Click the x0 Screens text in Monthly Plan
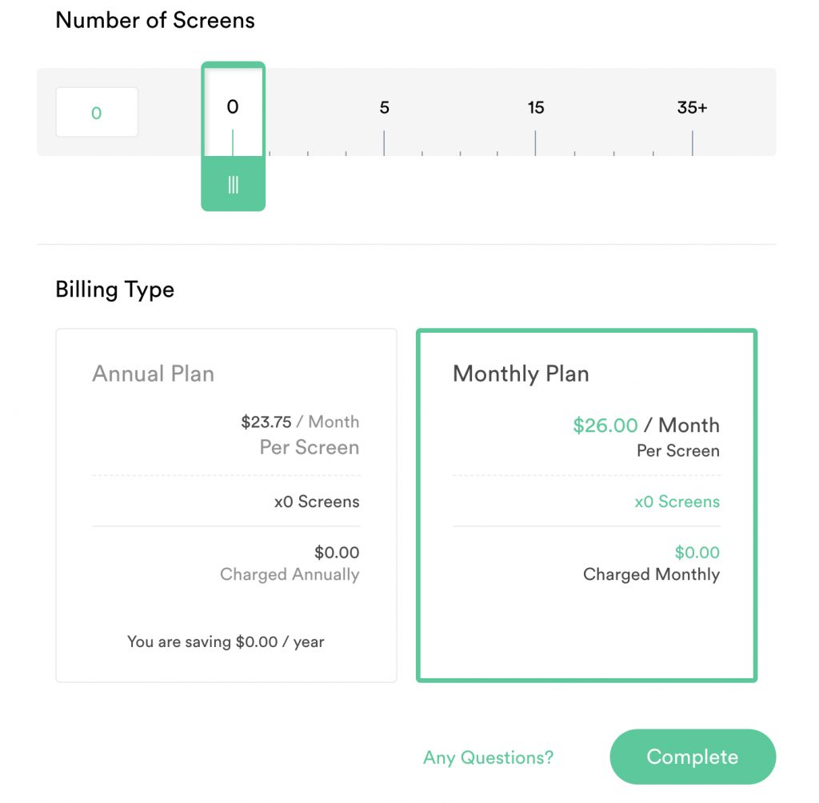 pos(677,501)
